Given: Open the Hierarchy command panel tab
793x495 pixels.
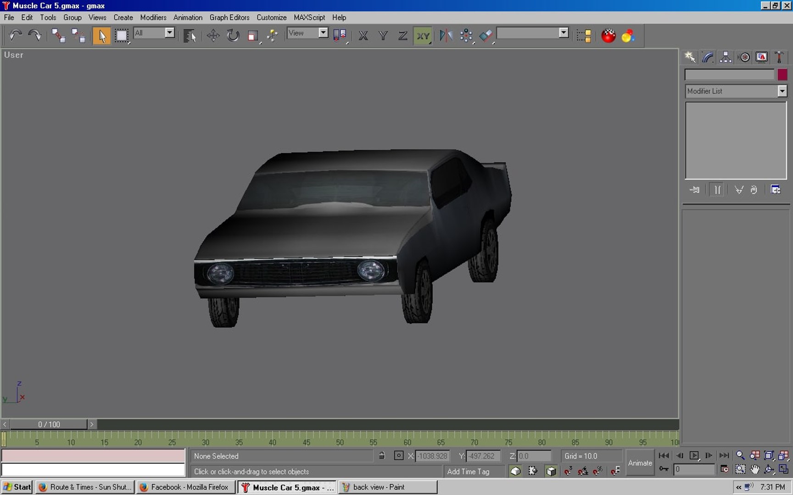Looking at the screenshot, I should 726,57.
